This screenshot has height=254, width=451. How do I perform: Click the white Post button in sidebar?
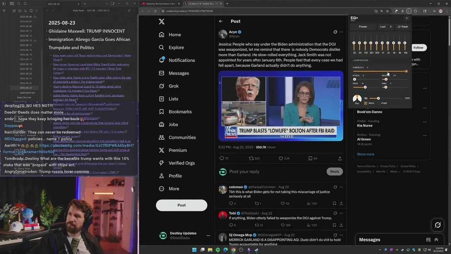coord(181,205)
